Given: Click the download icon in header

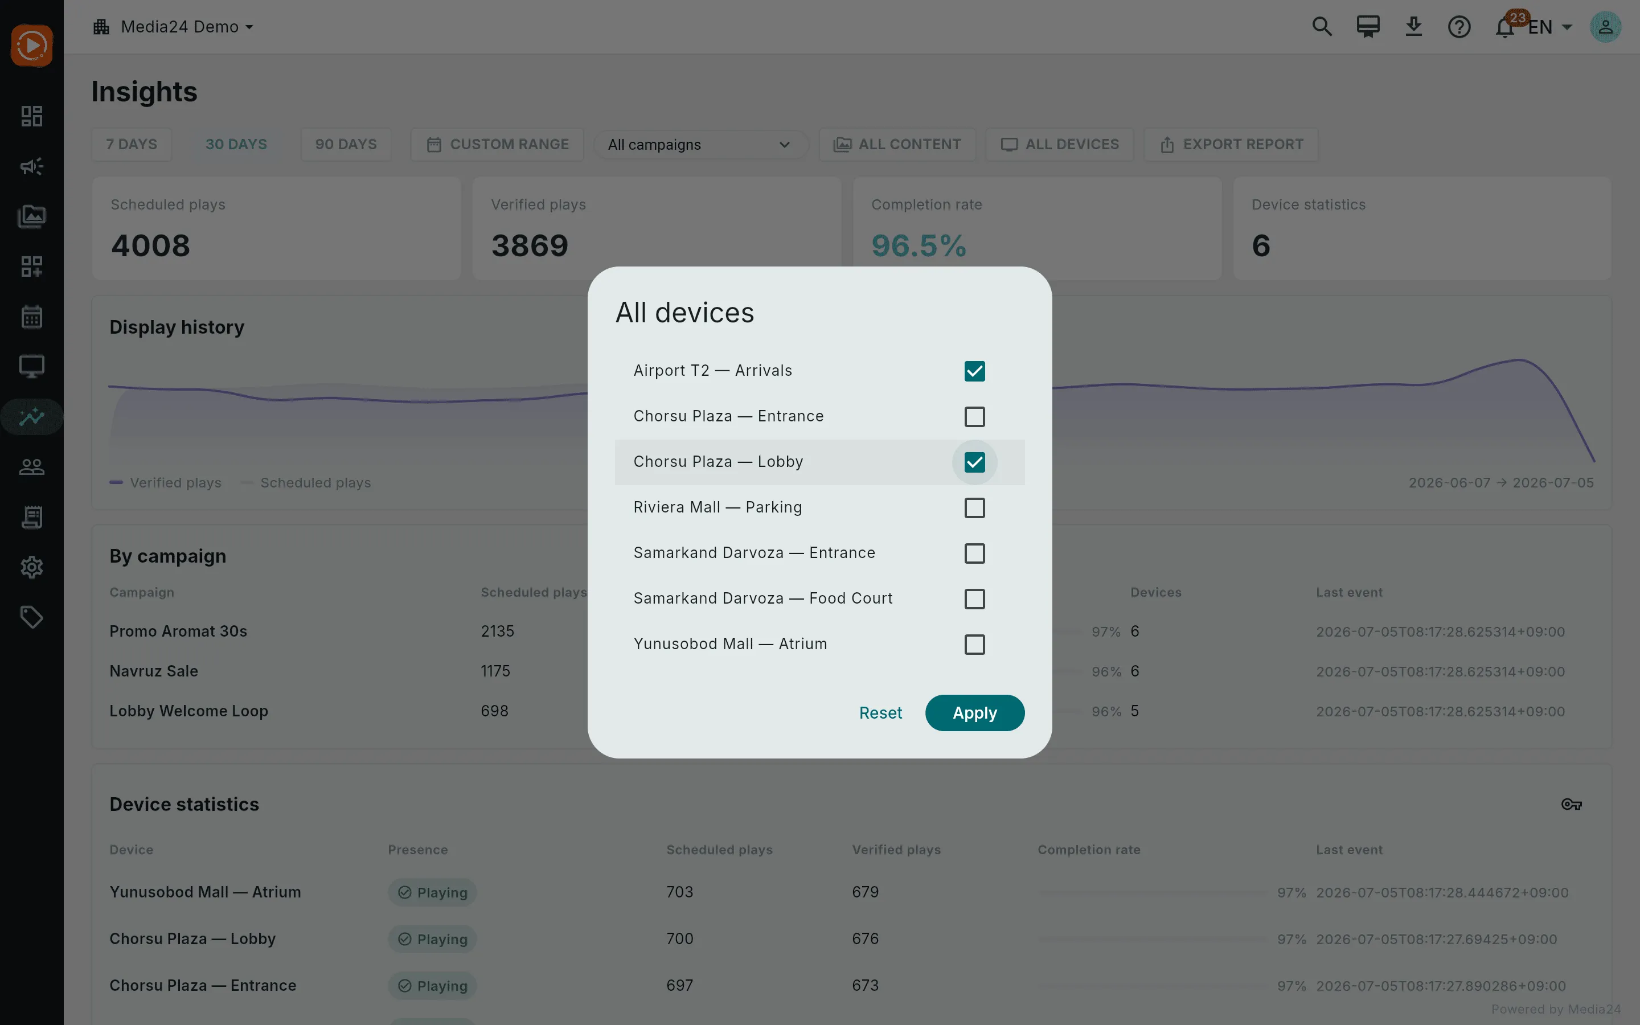Looking at the screenshot, I should 1413,27.
